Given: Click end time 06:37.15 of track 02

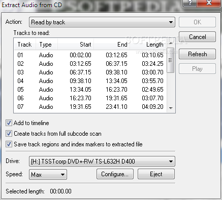Looking at the screenshot, I should [116, 64].
